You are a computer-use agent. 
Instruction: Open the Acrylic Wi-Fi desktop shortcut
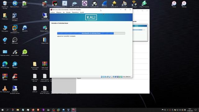point(114,4)
